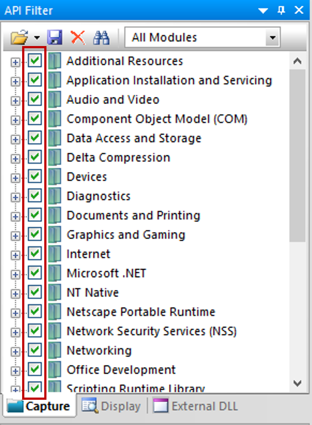Select the Data Access and Storage item
Screen dimensions: 312x425
pos(134,138)
